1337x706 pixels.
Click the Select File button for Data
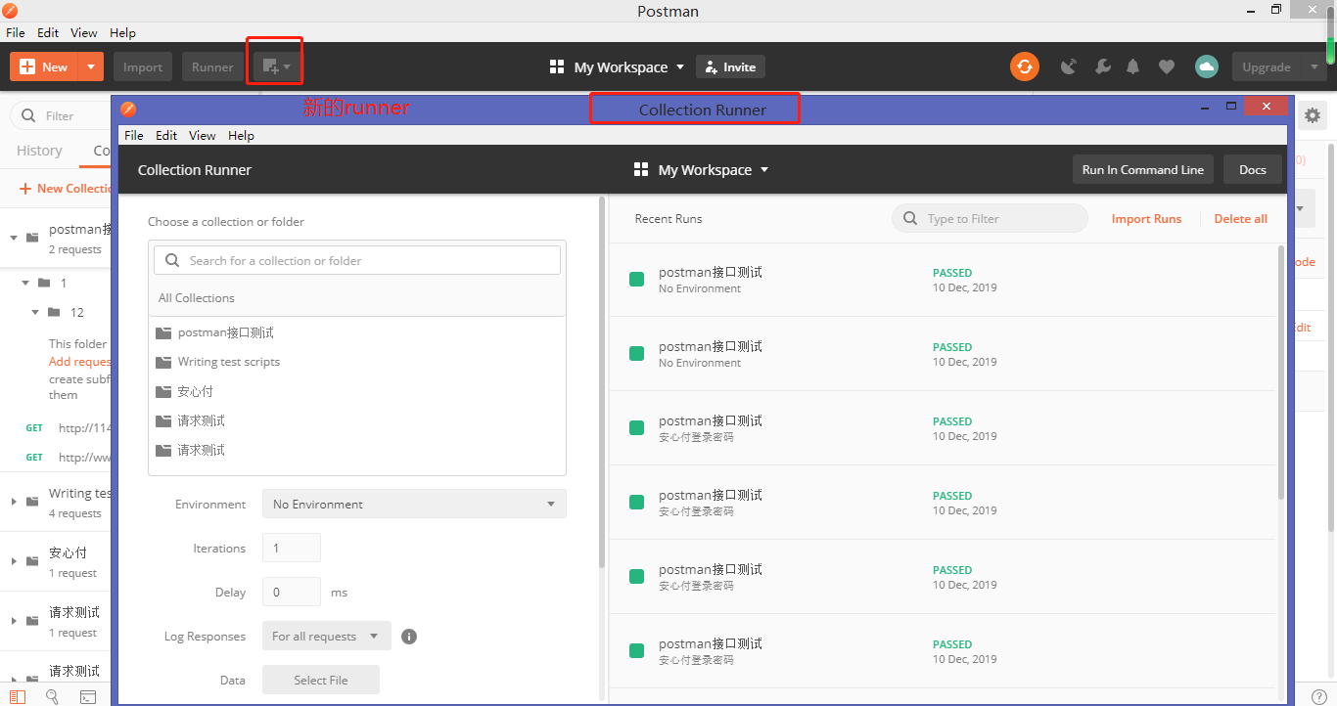point(321,680)
